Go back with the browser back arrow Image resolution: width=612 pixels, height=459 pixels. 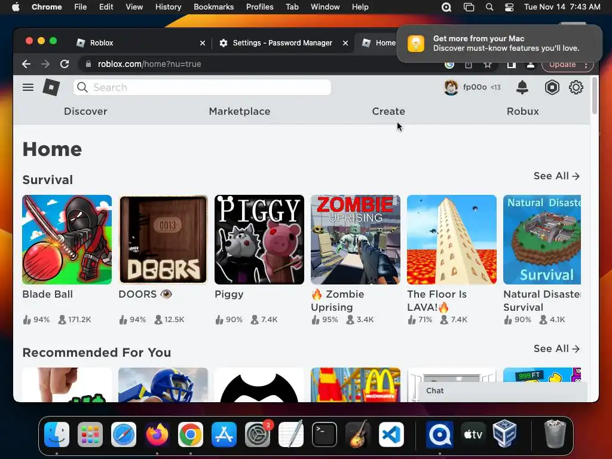pyautogui.click(x=26, y=64)
